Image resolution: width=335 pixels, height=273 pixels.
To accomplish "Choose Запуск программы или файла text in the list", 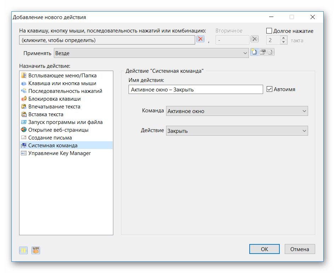I will point(66,122).
